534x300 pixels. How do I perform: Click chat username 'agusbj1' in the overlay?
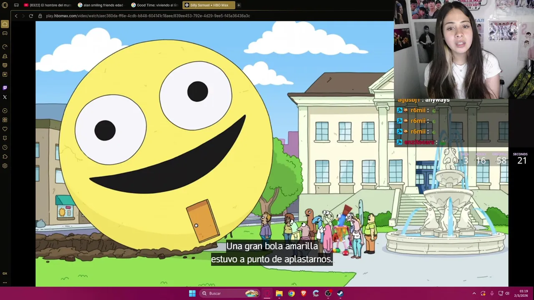408,100
